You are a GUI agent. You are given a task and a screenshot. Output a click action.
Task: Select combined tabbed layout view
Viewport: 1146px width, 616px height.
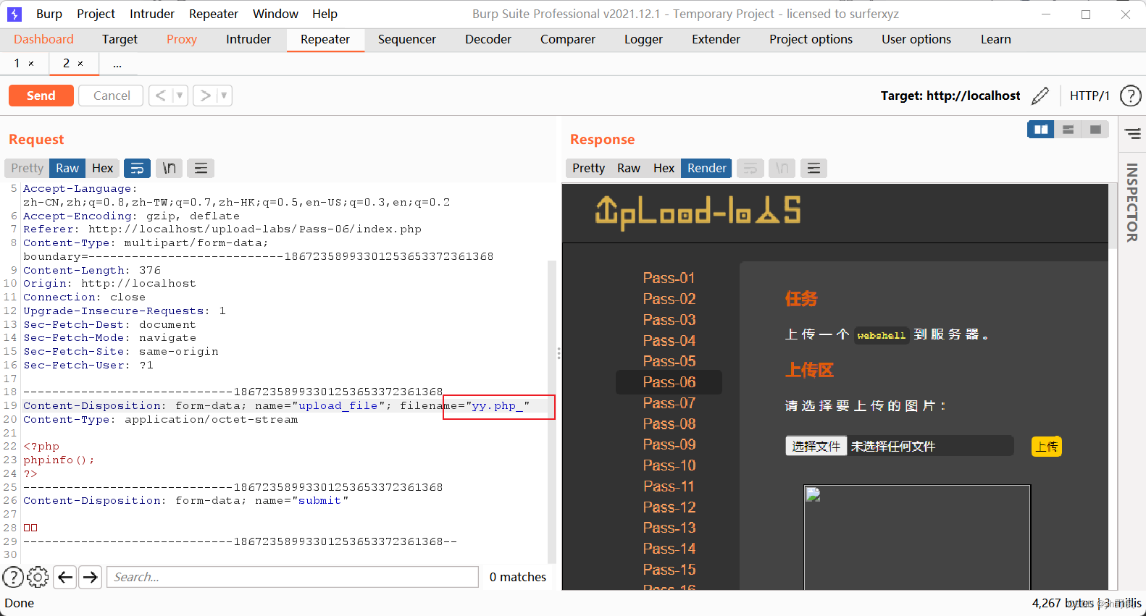click(1095, 130)
